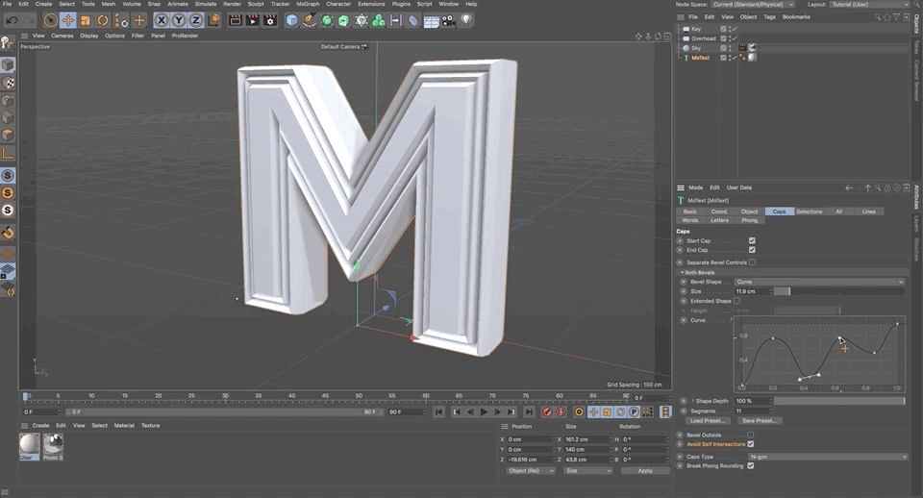Switch to the Object attribute tab

point(749,212)
